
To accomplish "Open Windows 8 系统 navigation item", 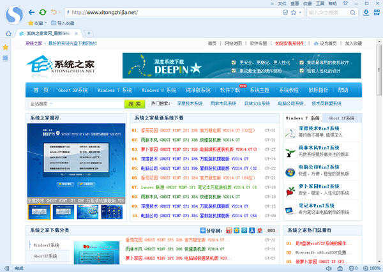I will pyautogui.click(x=159, y=90).
